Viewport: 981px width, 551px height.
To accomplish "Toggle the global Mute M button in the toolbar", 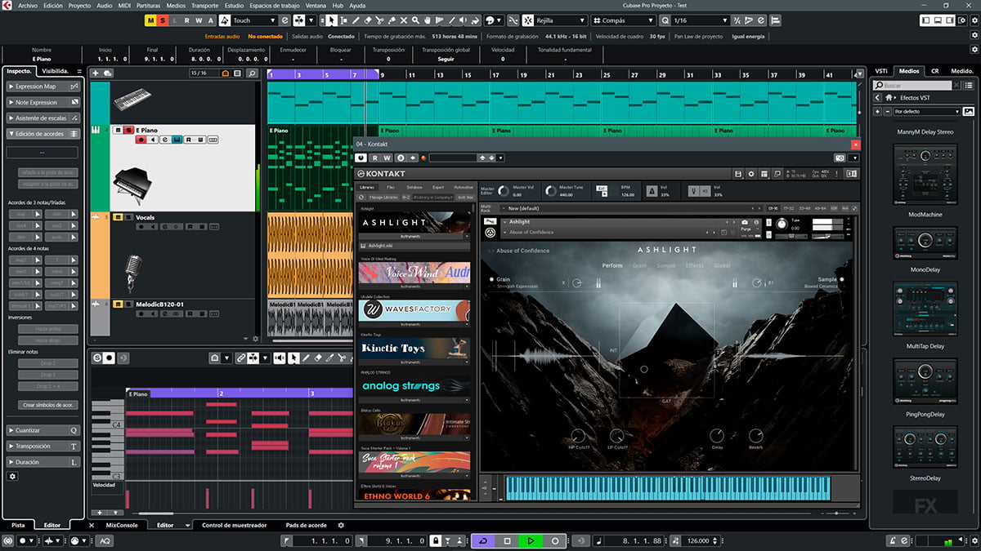I will click(x=151, y=20).
